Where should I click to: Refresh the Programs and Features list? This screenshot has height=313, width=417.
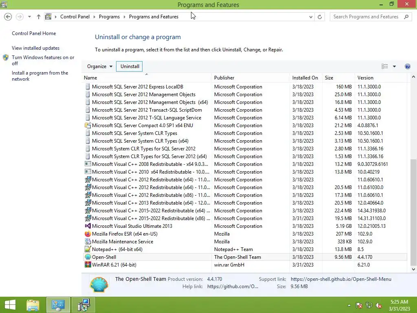click(x=320, y=17)
